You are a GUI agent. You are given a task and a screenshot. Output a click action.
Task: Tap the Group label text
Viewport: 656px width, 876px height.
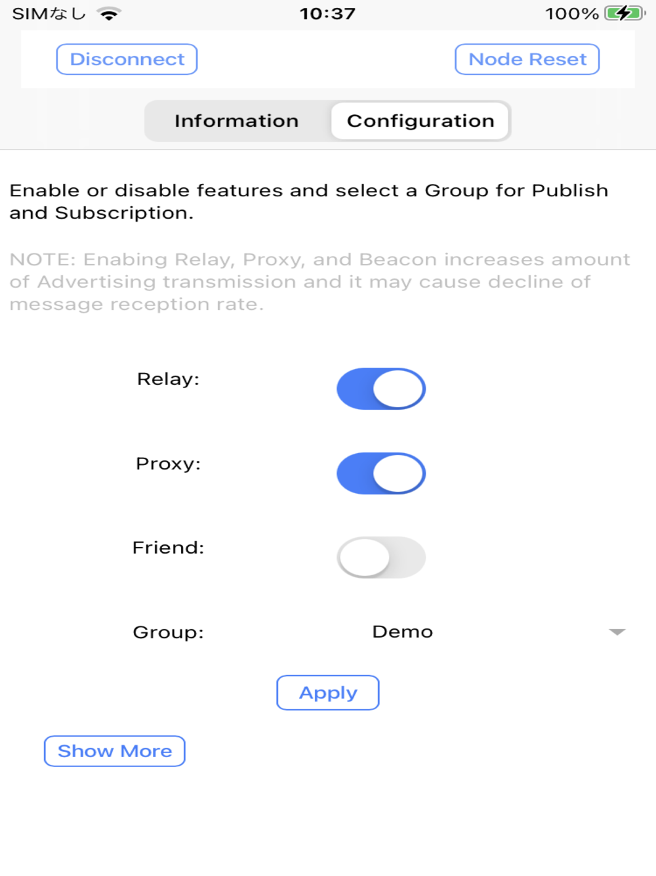tap(168, 632)
